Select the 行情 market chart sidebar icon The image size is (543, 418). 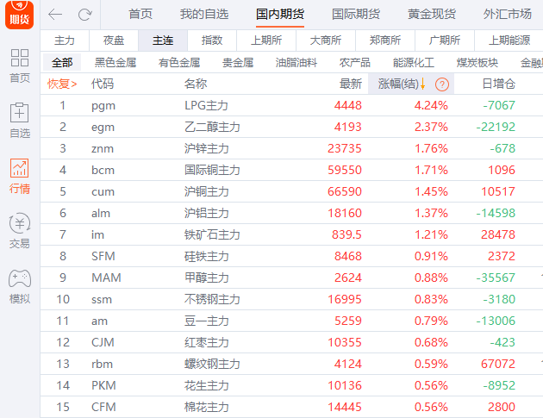(19, 174)
